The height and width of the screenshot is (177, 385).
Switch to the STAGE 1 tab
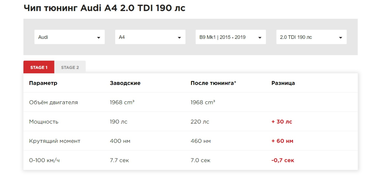coord(39,68)
